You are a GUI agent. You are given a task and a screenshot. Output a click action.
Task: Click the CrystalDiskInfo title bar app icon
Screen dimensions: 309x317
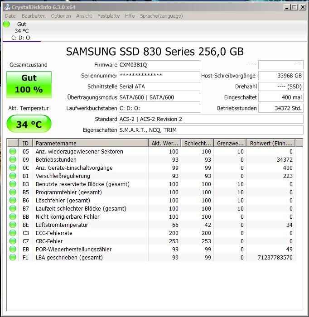click(x=7, y=7)
